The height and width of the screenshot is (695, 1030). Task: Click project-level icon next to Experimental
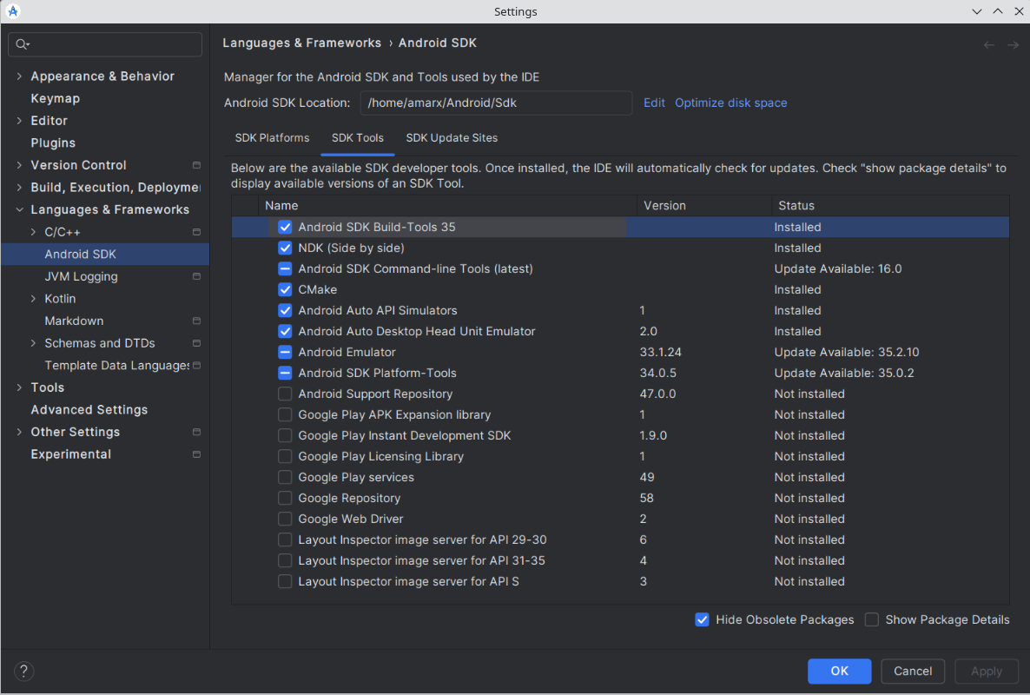196,453
